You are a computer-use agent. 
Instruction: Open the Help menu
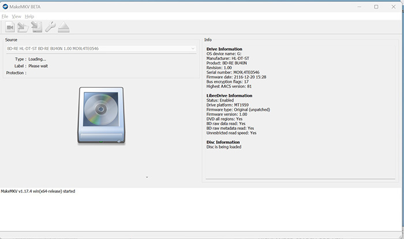(x=29, y=17)
